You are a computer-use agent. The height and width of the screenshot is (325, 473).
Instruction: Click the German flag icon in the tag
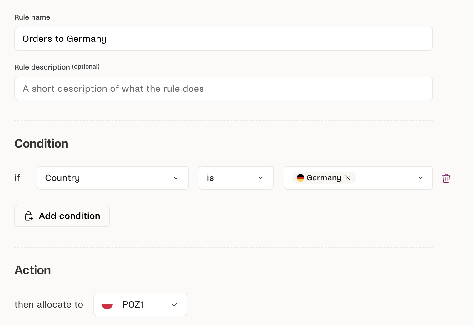click(300, 178)
